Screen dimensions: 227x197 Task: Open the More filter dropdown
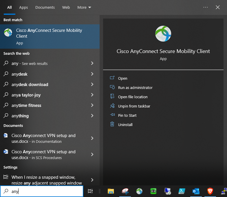84,8
